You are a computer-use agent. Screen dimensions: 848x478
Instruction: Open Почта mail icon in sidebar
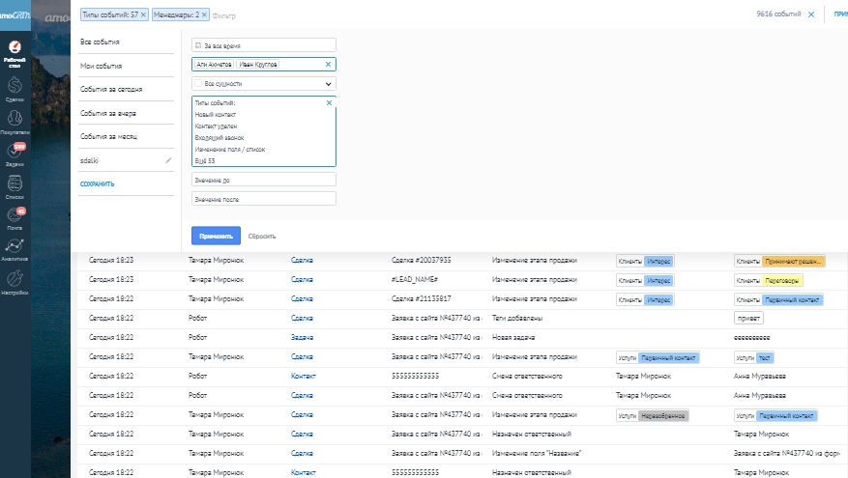[15, 217]
